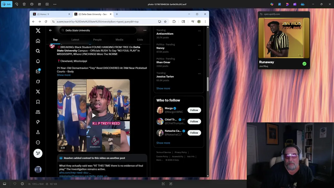Click the OneDrive cloud icon in title bar
This screenshot has width=334, height=188.
303,4
